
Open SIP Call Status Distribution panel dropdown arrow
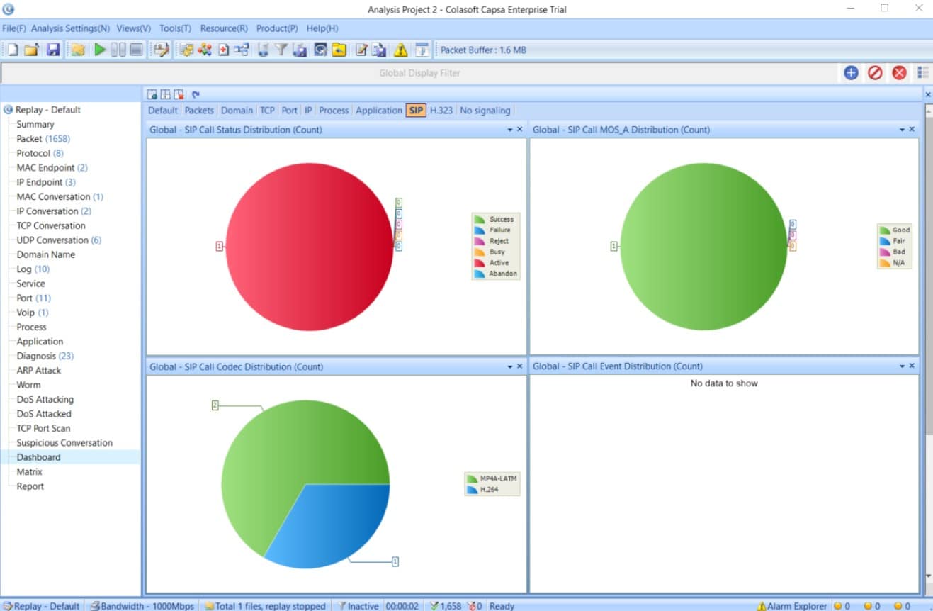click(x=510, y=130)
